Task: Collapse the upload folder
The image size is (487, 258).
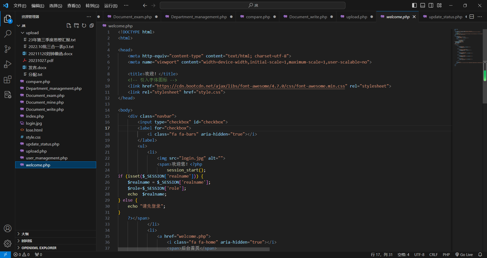Action: 32,33
